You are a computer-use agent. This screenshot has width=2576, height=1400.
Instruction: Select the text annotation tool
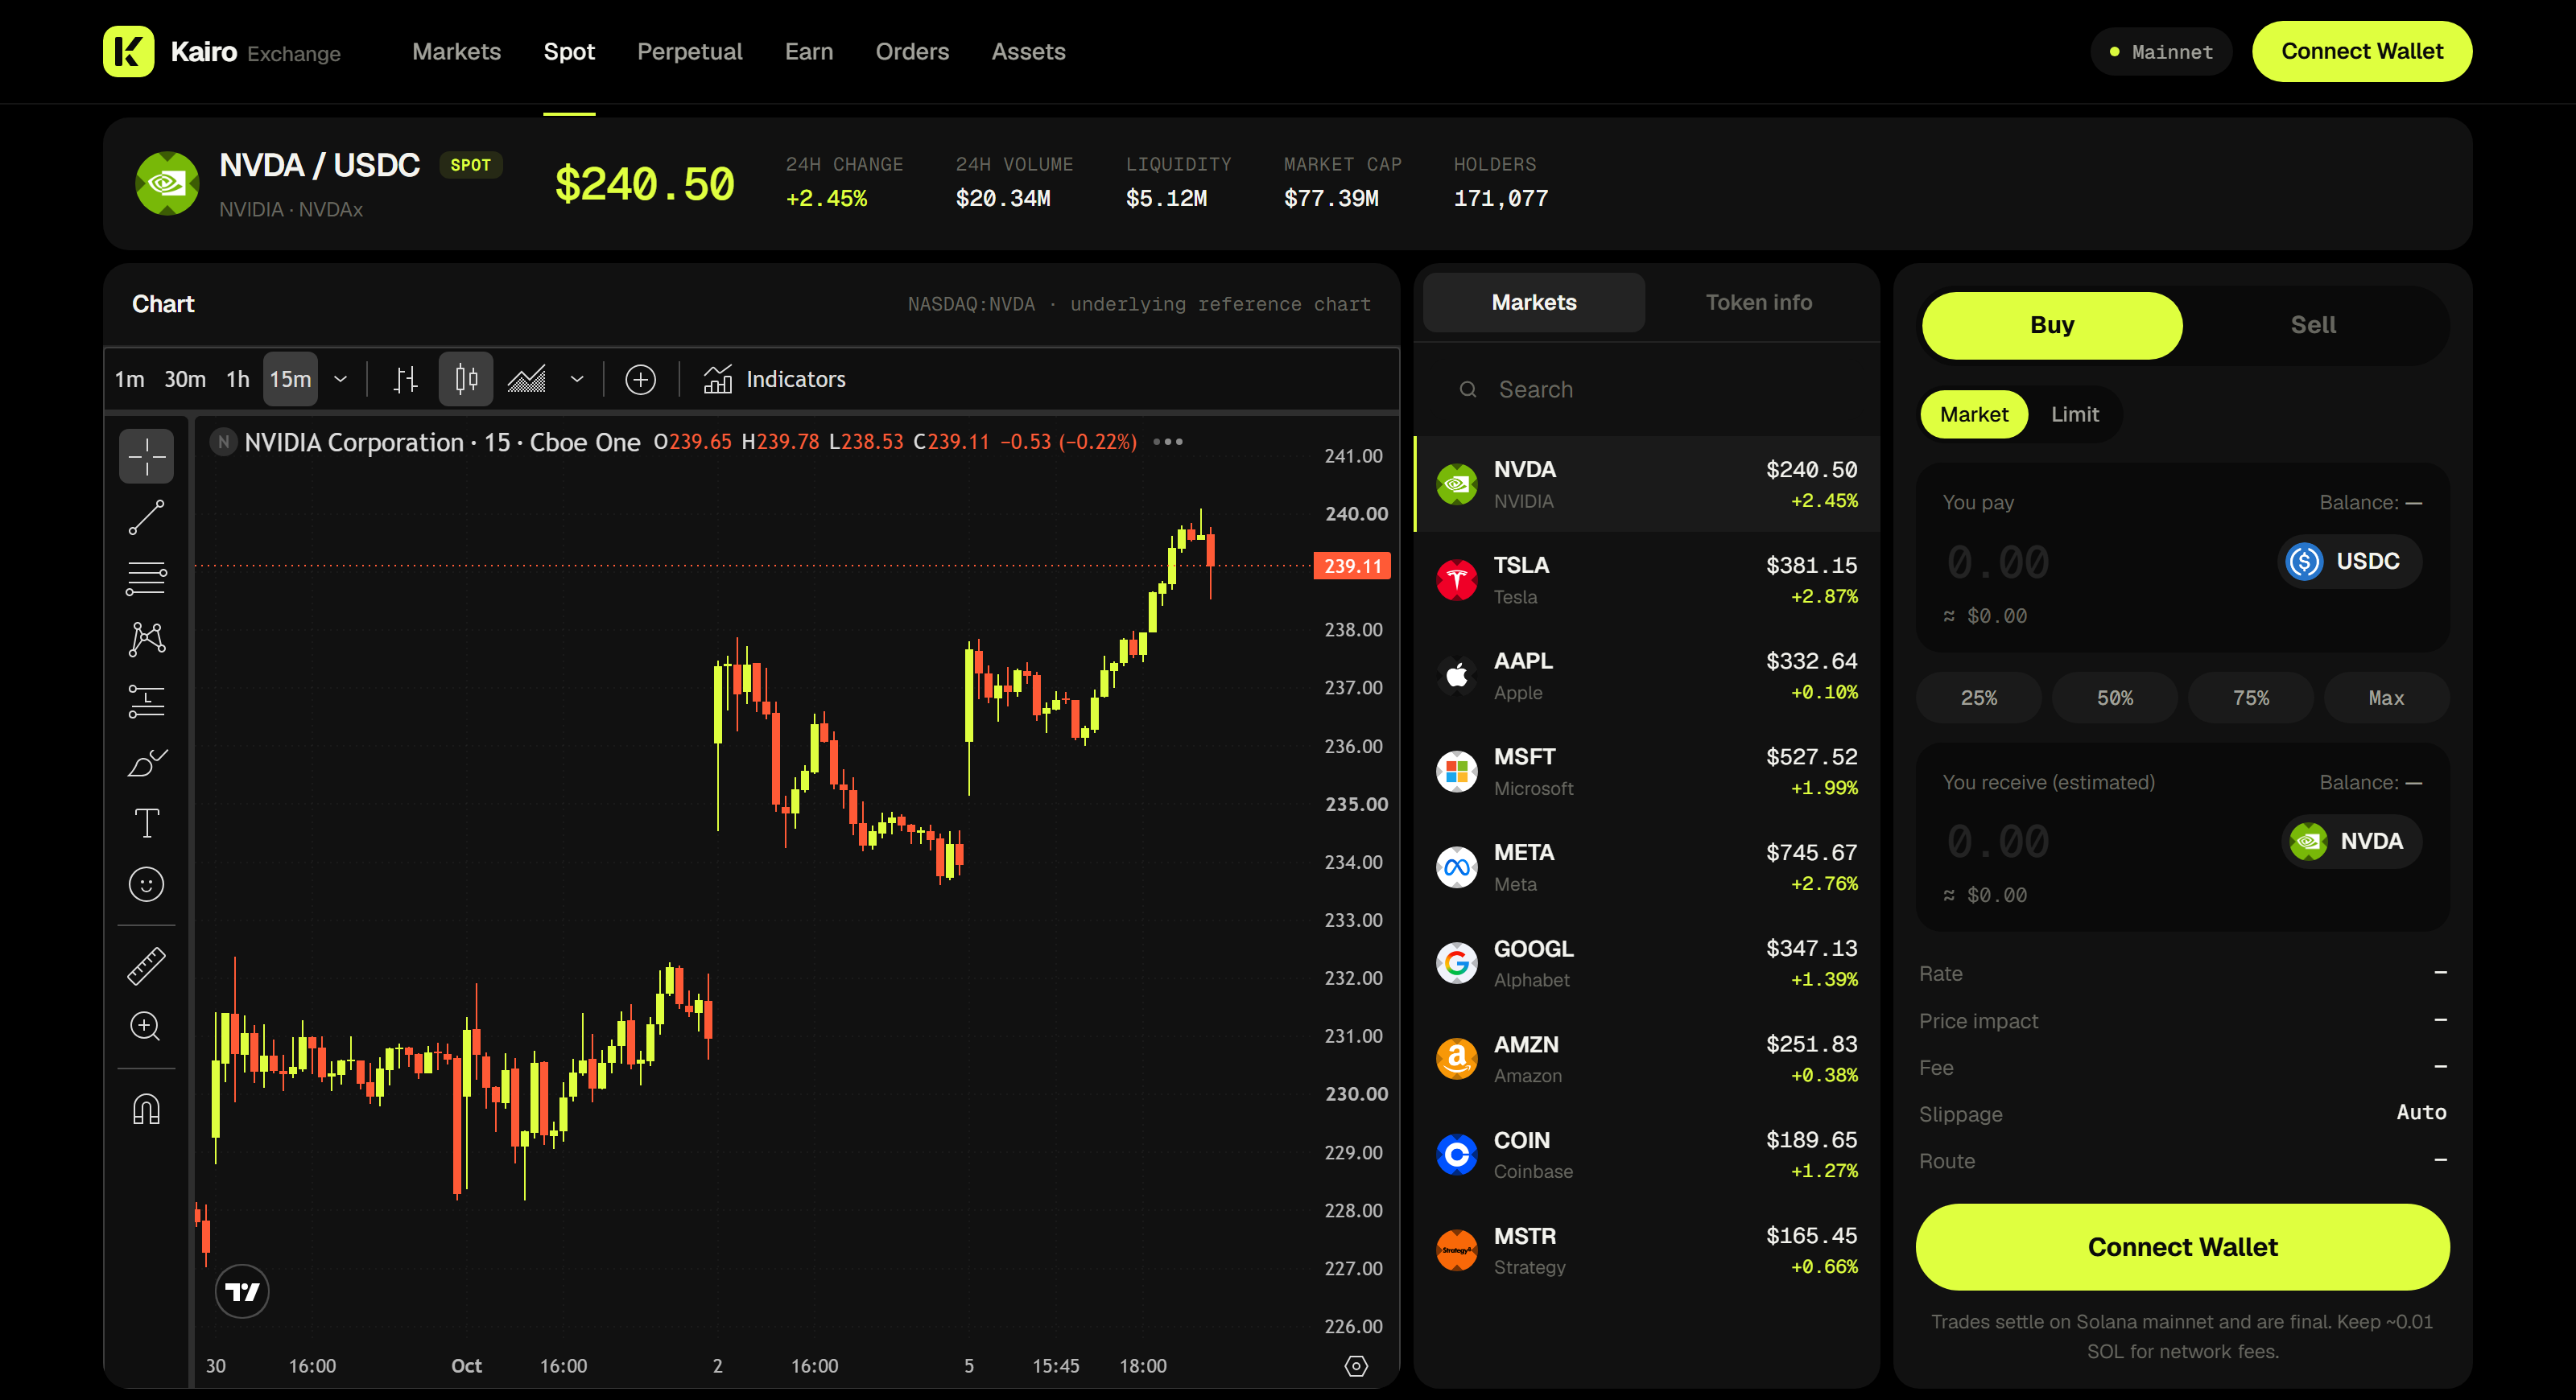pyautogui.click(x=146, y=823)
